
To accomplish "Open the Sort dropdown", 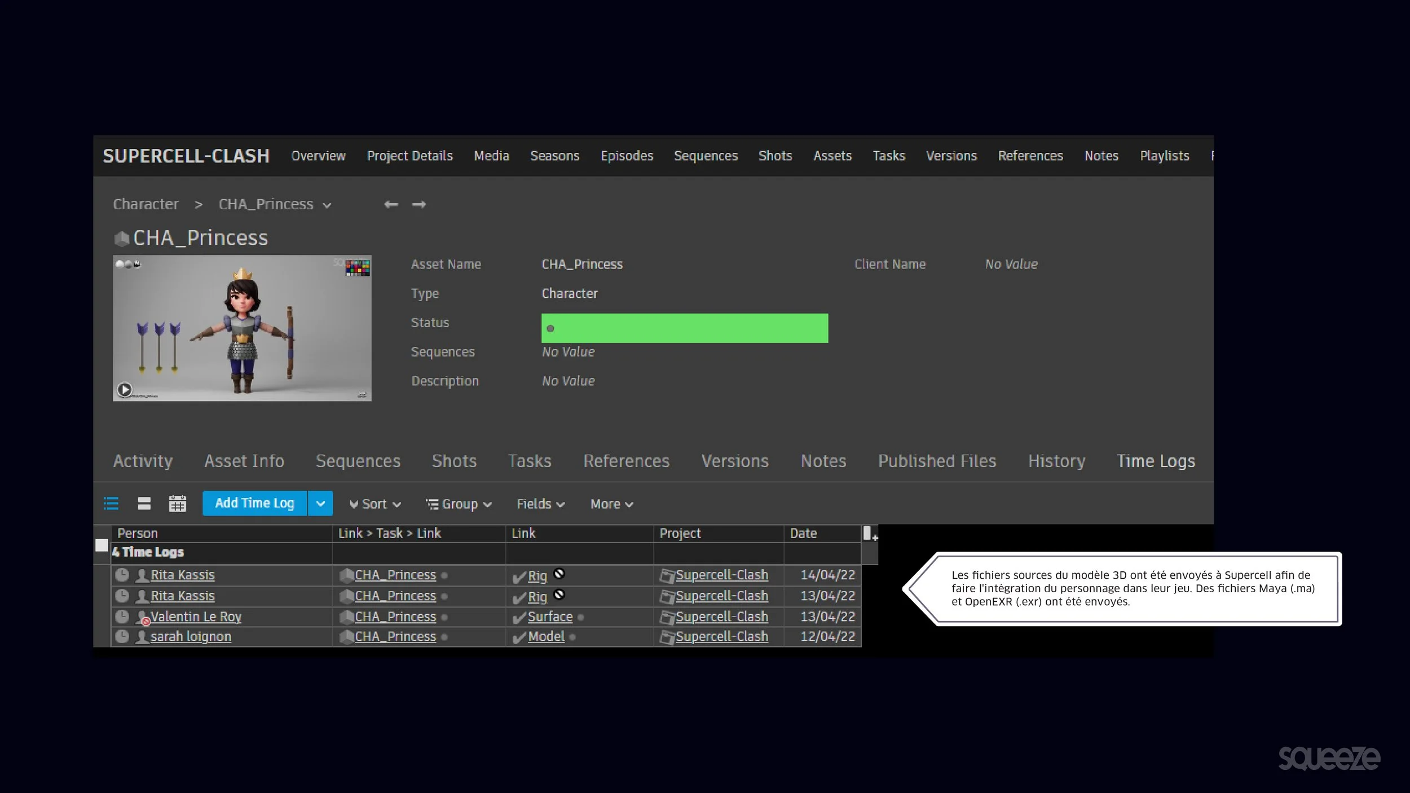I will tap(375, 504).
